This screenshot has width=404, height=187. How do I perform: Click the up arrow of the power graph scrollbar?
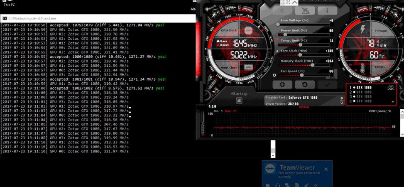[x=402, y=112]
